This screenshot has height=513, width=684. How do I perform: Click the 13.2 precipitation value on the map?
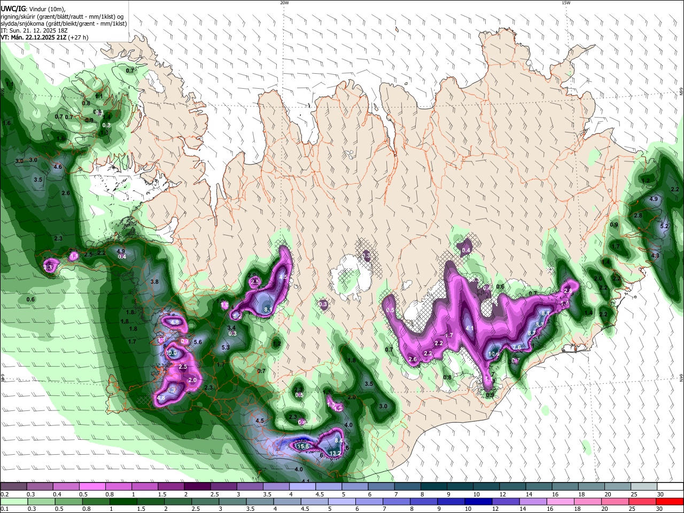[335, 453]
